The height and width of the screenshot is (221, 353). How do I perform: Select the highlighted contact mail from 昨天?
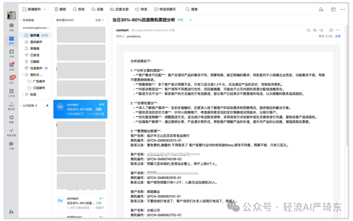coord(80,109)
